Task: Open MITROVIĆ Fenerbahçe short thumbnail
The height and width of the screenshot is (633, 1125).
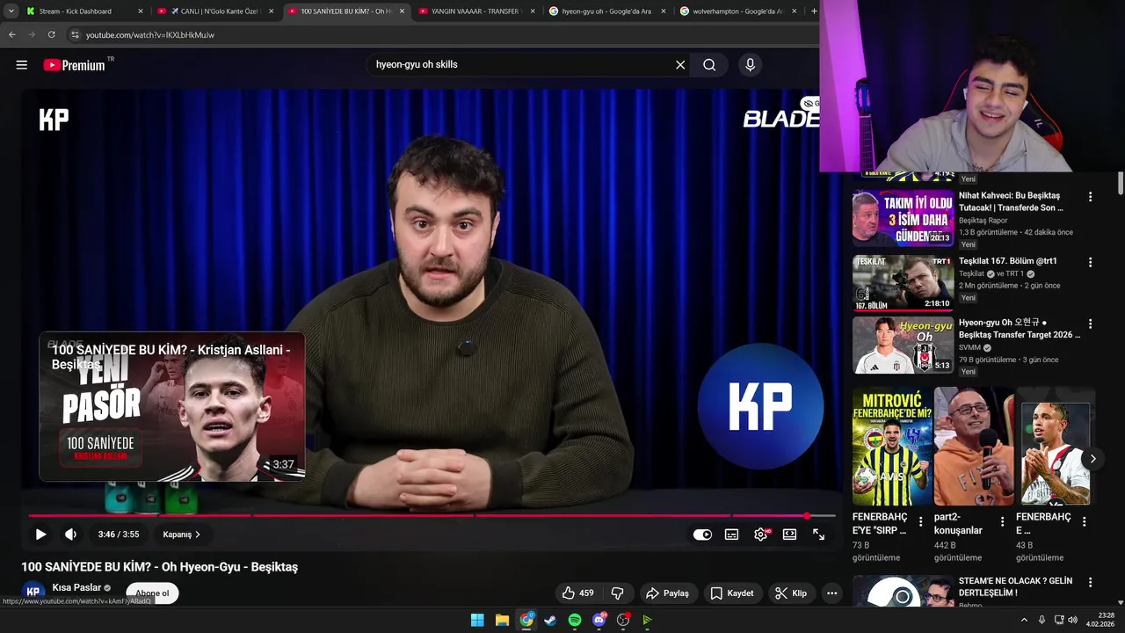Action: click(x=893, y=447)
